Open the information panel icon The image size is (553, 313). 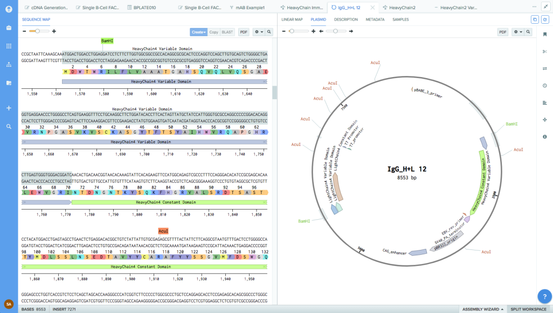point(545,137)
